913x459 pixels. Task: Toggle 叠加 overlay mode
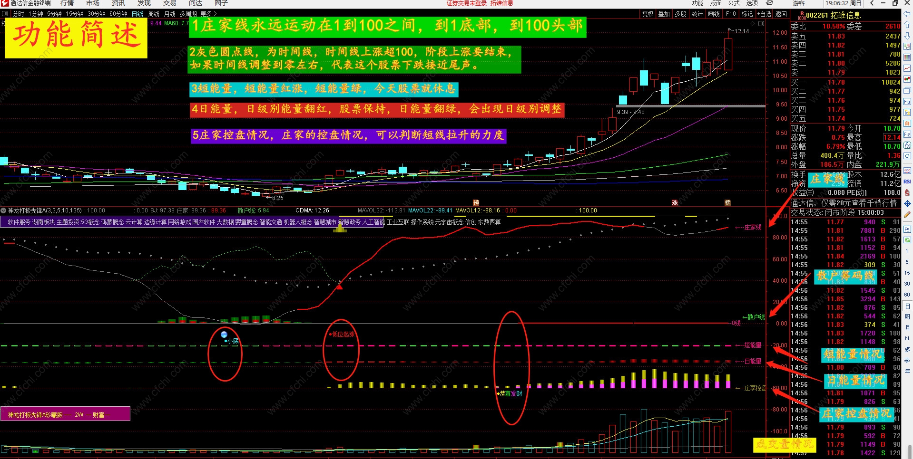click(x=664, y=14)
